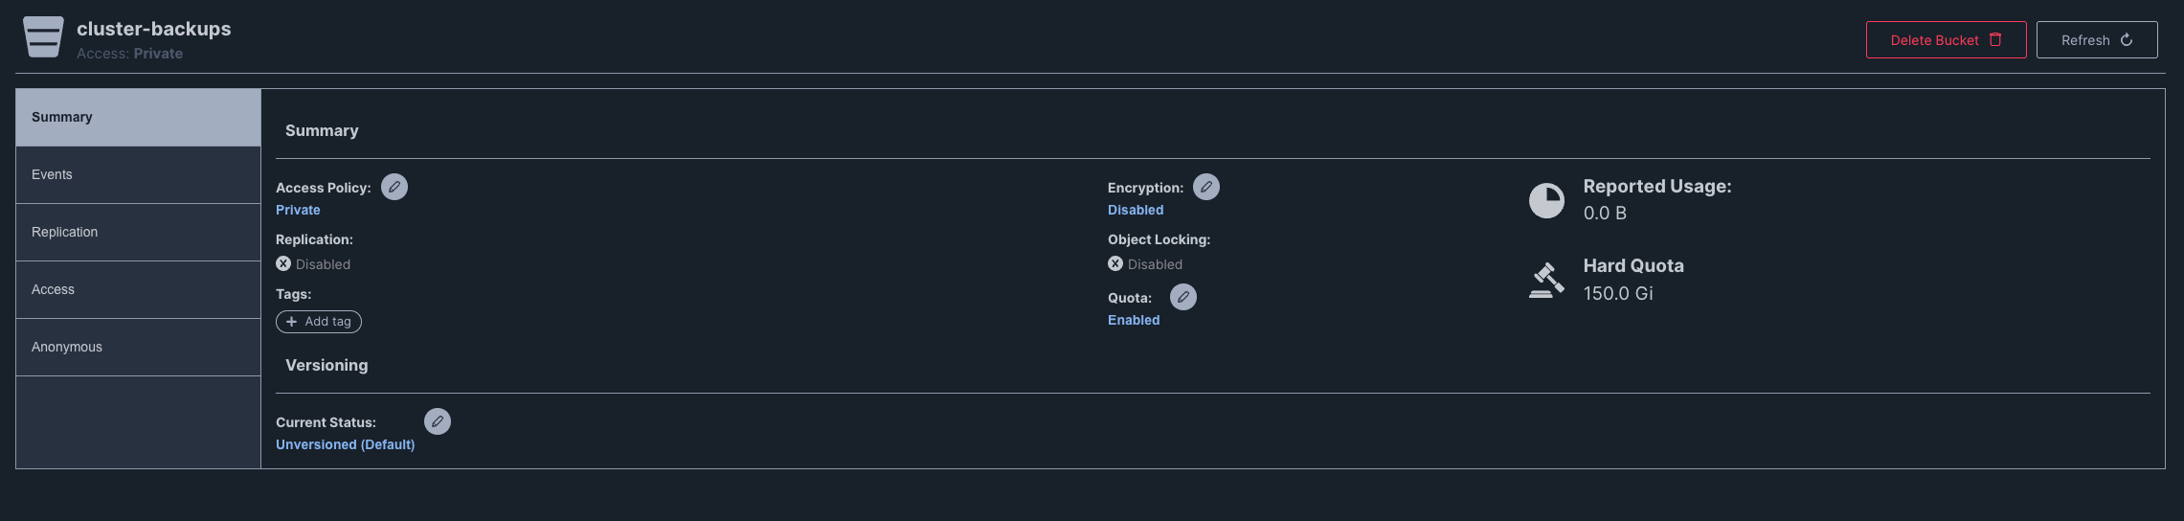
Task: Add a tag to the bucket
Action: [x=319, y=322]
